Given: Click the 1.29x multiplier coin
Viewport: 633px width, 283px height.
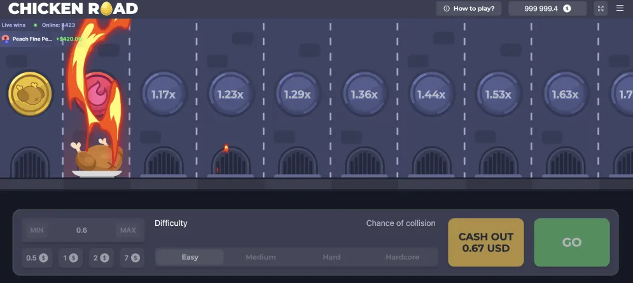Looking at the screenshot, I should (297, 94).
